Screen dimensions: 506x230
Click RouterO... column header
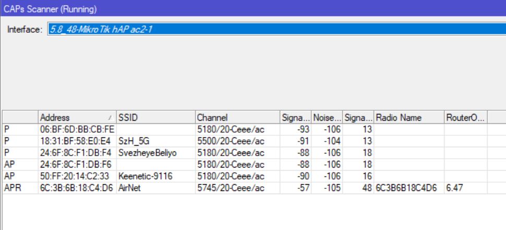(x=466, y=118)
